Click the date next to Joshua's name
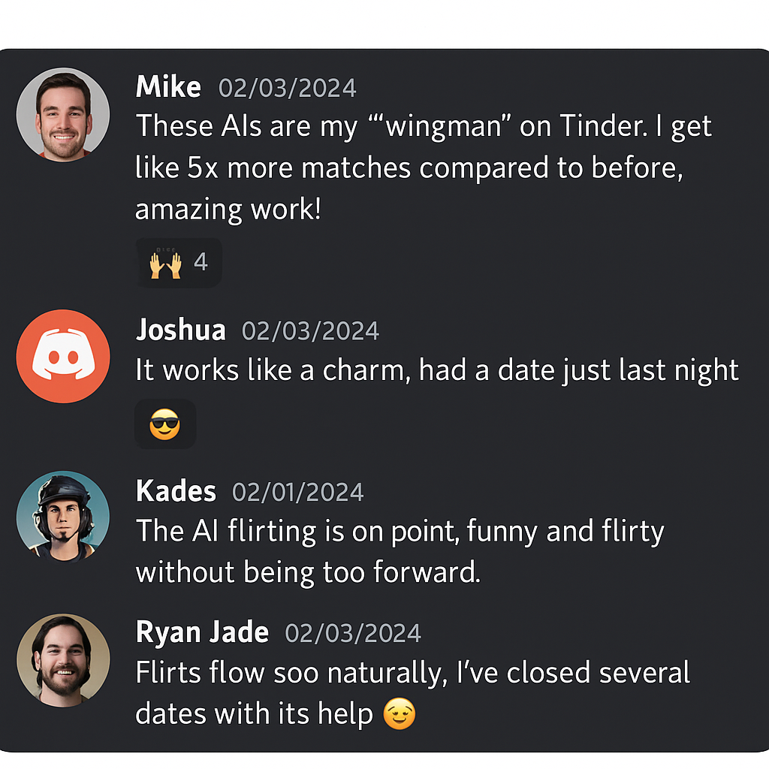The height and width of the screenshot is (769, 769). (x=310, y=331)
